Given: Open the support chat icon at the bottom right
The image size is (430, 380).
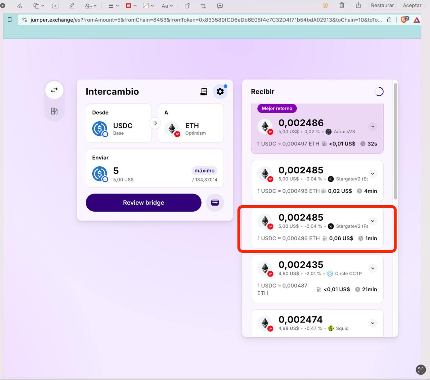Looking at the screenshot, I should pyautogui.click(x=421, y=370).
